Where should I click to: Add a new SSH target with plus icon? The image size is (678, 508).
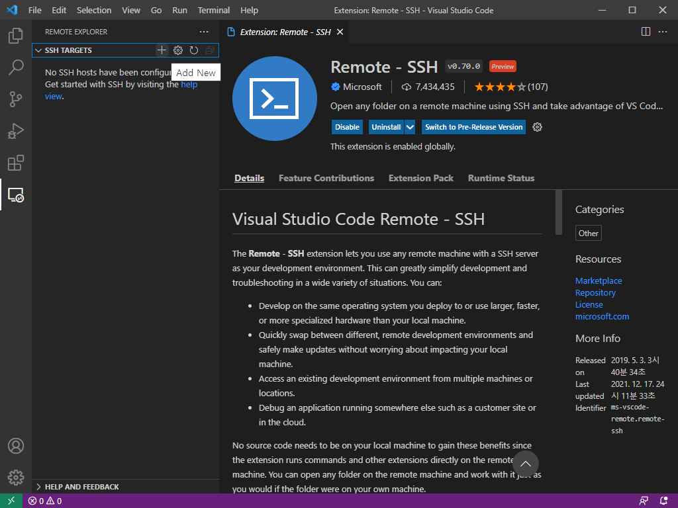pos(162,50)
